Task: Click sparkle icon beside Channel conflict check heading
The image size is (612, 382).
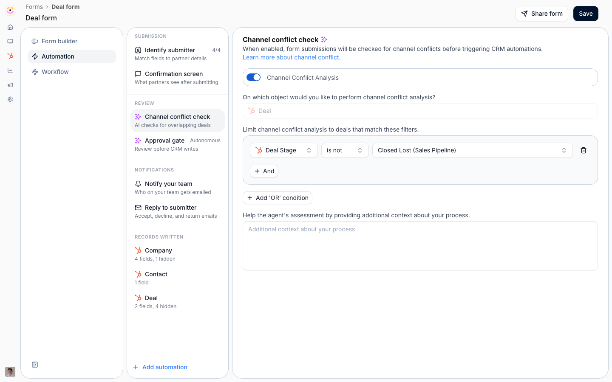Action: click(324, 39)
